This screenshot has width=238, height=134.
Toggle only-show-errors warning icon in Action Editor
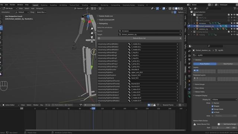tap(154, 105)
